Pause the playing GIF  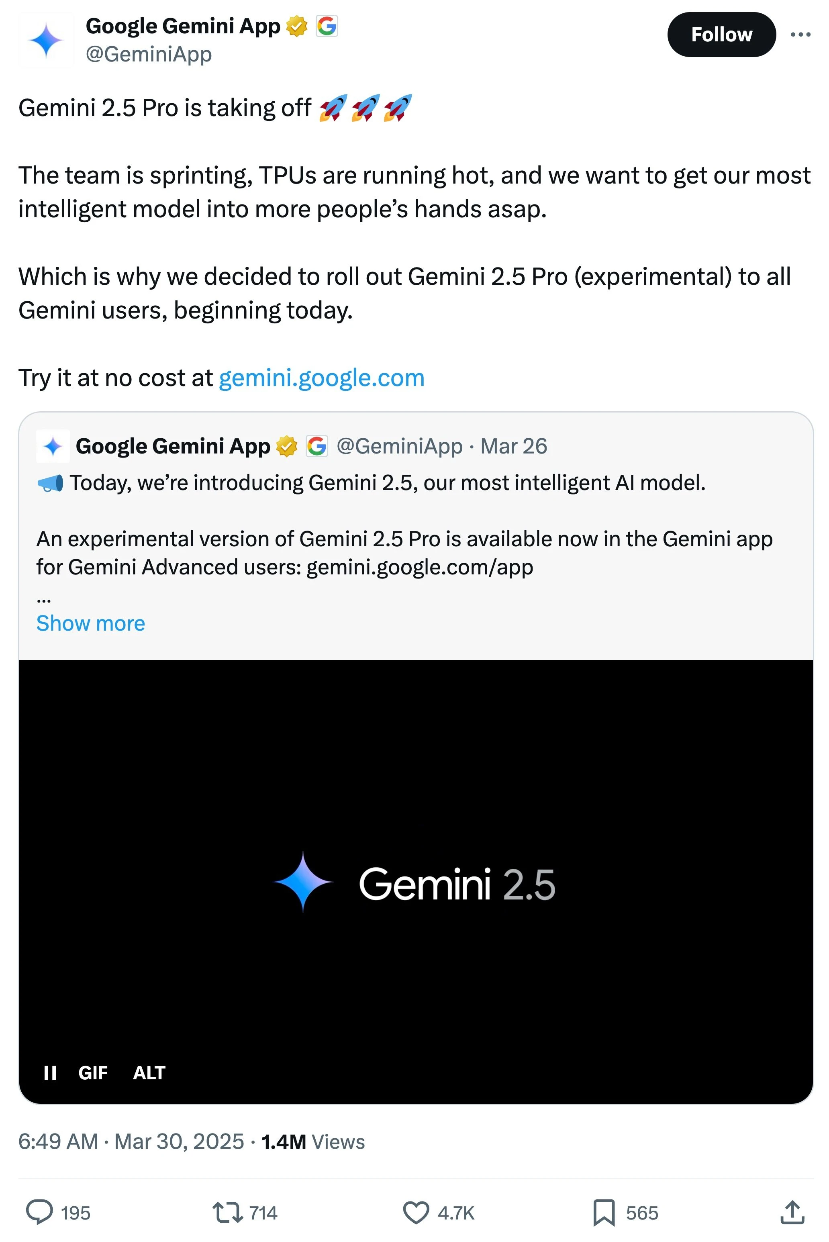click(x=50, y=1073)
